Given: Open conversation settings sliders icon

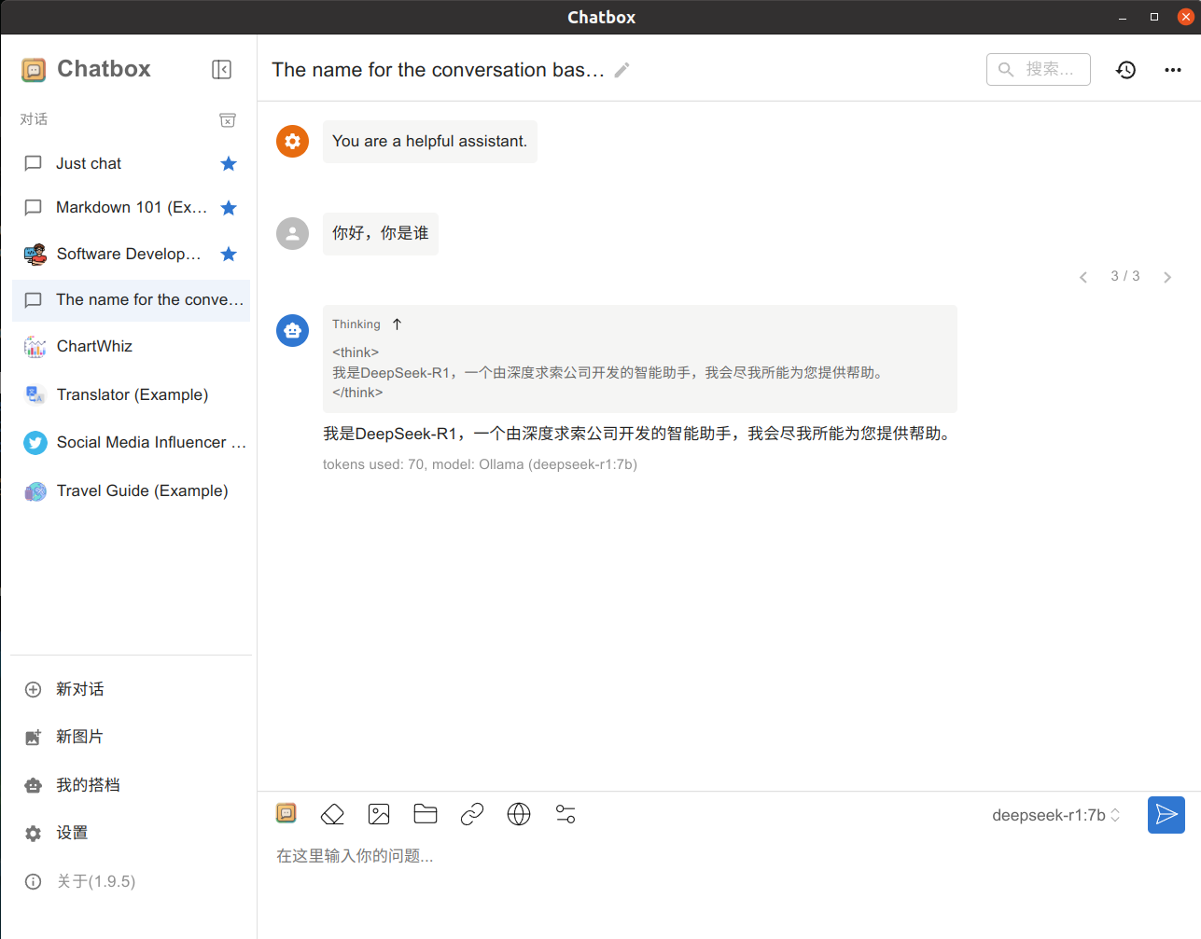Looking at the screenshot, I should [566, 814].
